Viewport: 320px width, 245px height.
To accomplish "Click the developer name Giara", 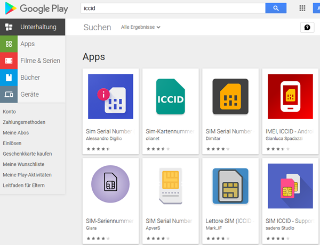I will [x=91, y=228].
